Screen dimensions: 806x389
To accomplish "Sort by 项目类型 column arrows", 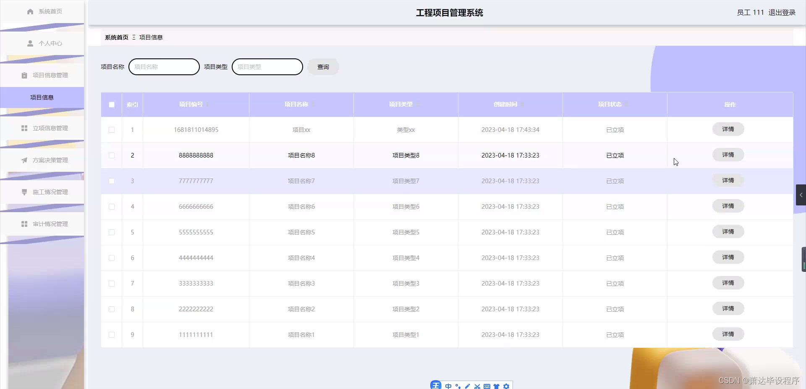I will [418, 104].
